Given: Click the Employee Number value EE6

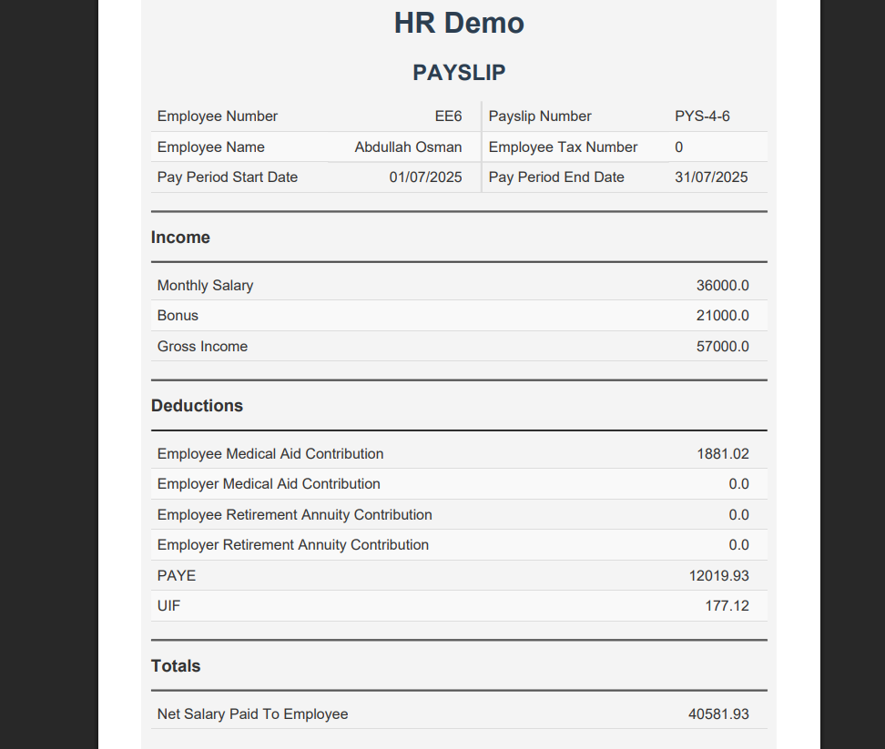Looking at the screenshot, I should (449, 116).
